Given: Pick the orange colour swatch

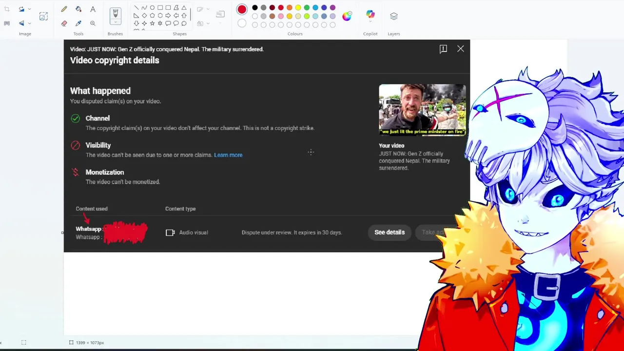Looking at the screenshot, I should (289, 8).
